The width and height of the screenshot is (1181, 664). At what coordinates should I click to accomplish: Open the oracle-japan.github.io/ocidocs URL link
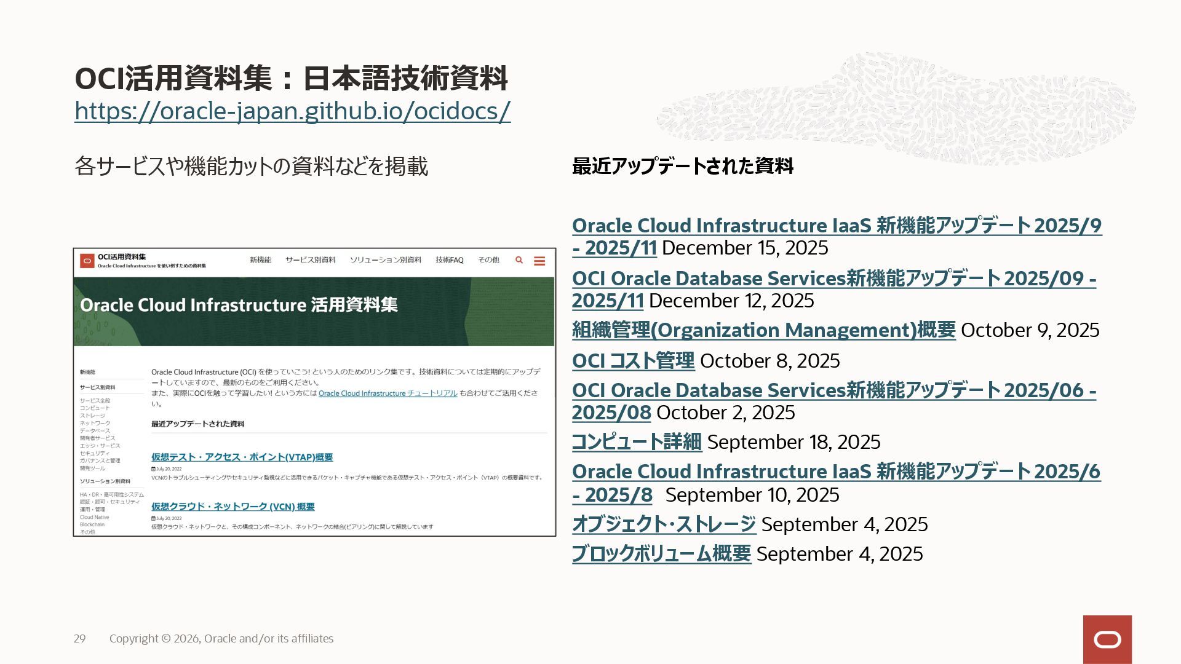[x=292, y=111]
